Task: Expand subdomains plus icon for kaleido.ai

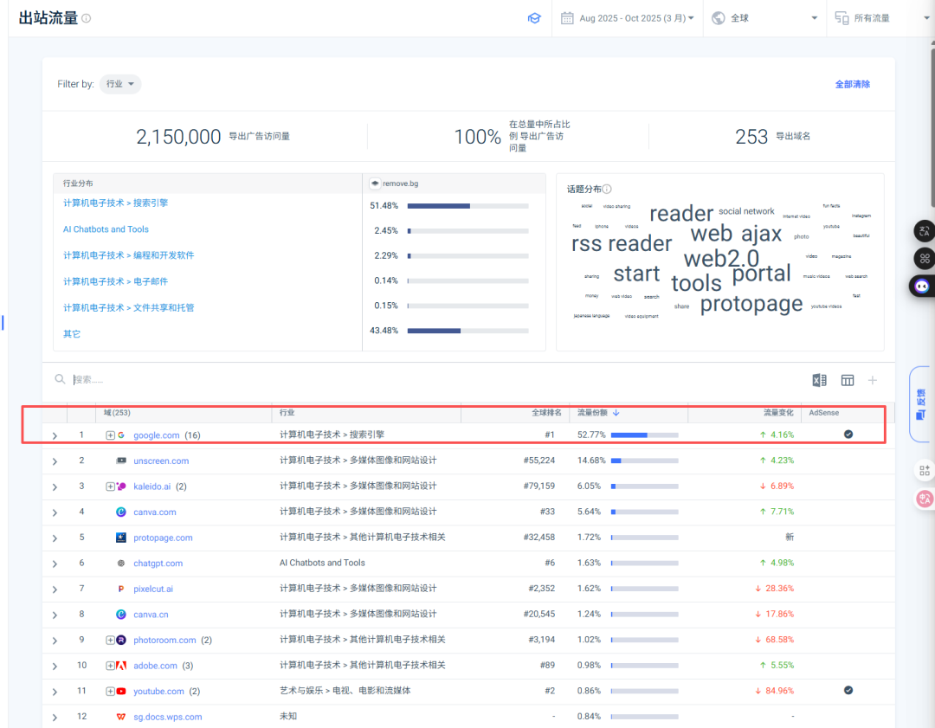Action: click(x=110, y=486)
